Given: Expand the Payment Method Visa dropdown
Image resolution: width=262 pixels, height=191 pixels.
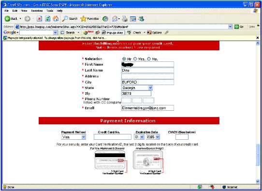Looking at the screenshot, I should (x=73, y=137).
